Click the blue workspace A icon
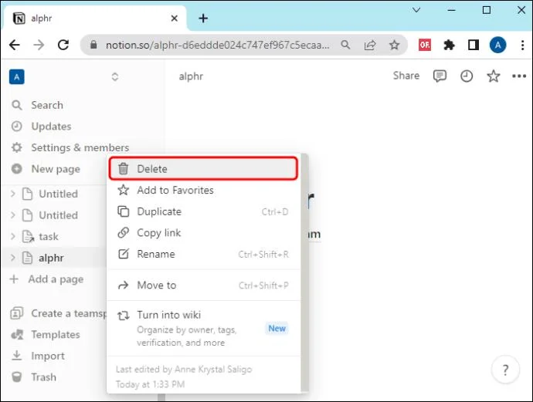Image resolution: width=533 pixels, height=402 pixels. 17,76
